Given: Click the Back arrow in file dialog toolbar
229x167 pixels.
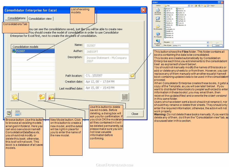Looking at the screenshot, I should coord(192,6).
